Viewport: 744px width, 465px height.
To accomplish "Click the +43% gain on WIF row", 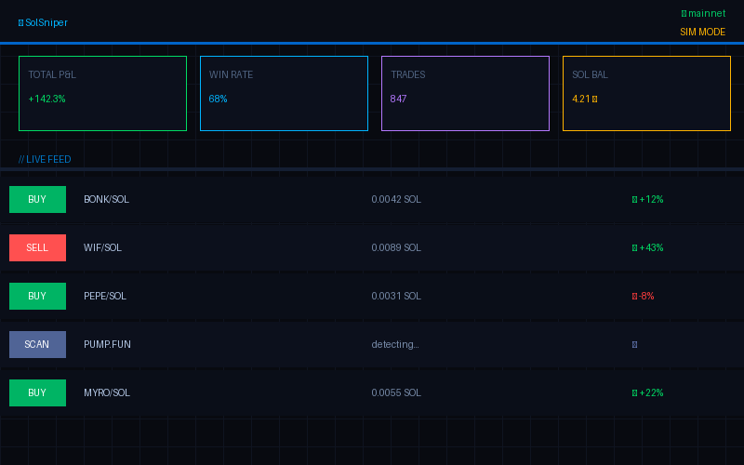I will coord(647,247).
